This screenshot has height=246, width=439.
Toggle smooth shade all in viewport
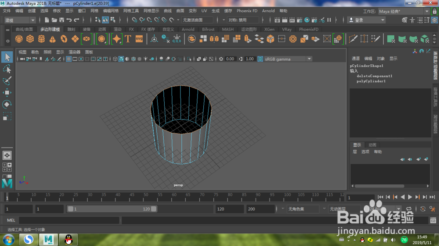[121, 59]
